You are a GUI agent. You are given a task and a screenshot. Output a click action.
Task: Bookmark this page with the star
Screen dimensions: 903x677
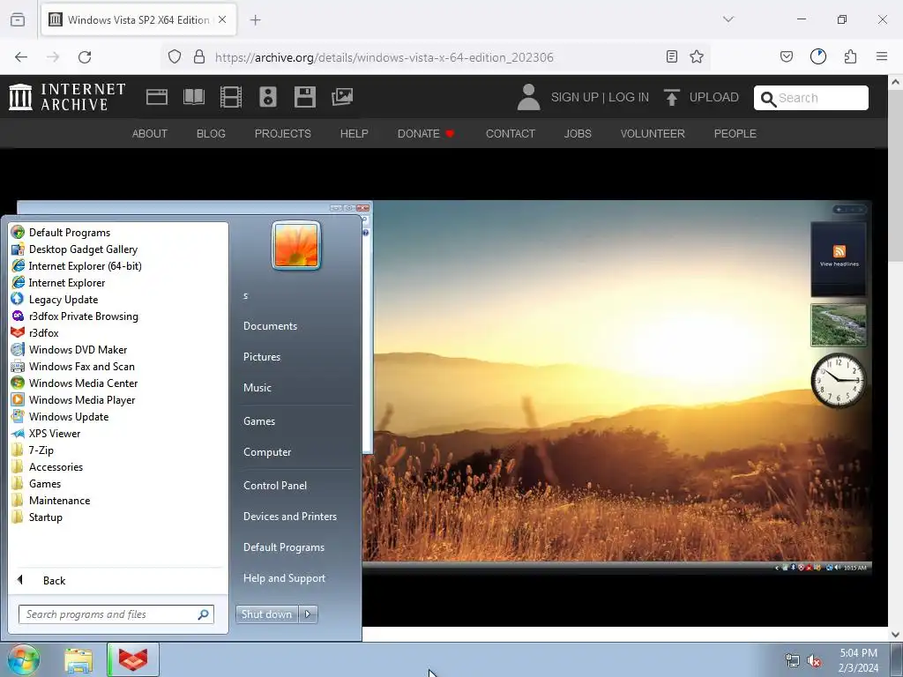click(697, 56)
